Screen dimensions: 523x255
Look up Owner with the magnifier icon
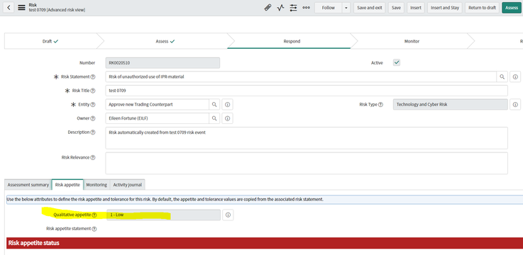click(214, 118)
